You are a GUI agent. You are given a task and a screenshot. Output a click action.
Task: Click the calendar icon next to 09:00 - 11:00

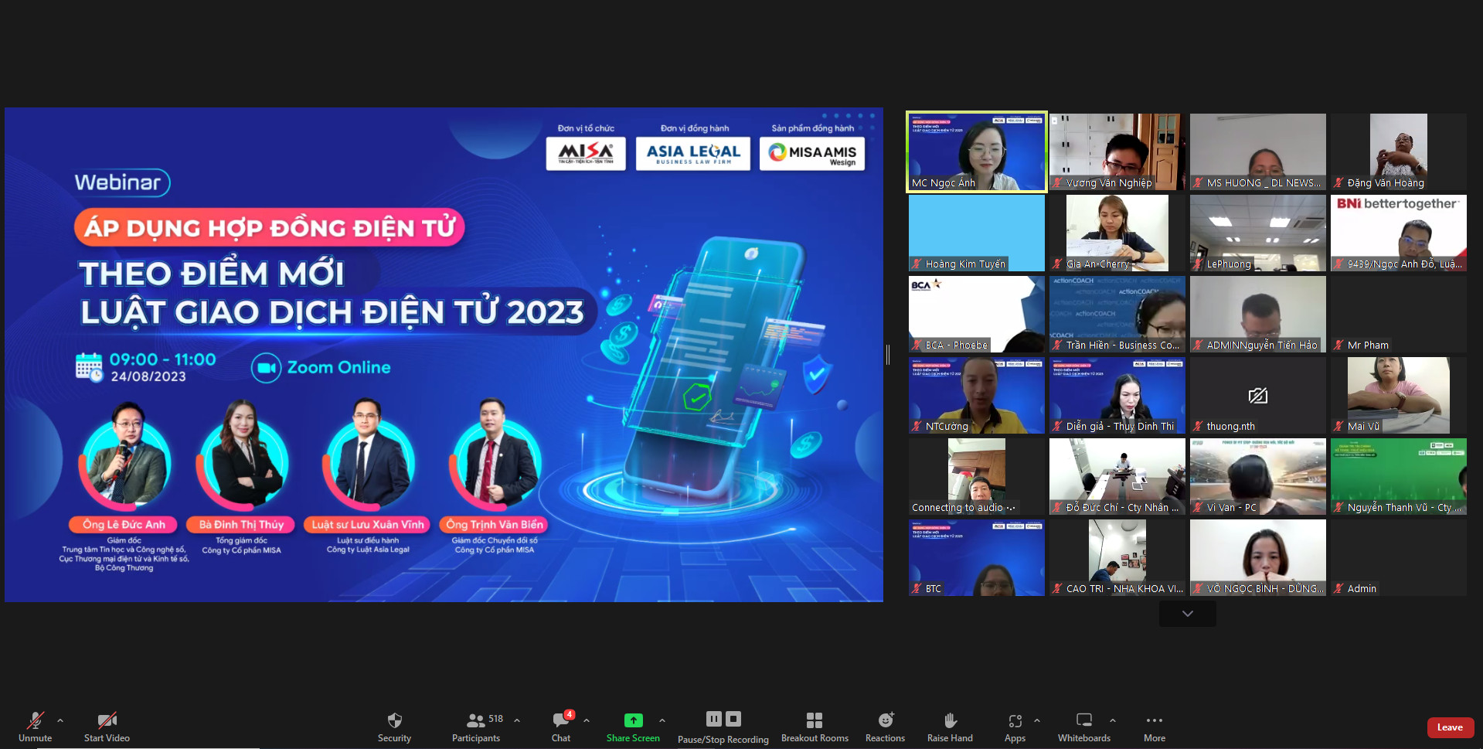coord(89,367)
